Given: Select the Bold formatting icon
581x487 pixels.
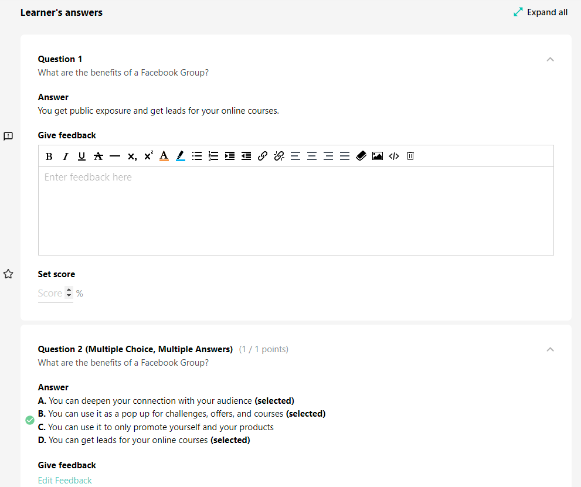Looking at the screenshot, I should [49, 156].
